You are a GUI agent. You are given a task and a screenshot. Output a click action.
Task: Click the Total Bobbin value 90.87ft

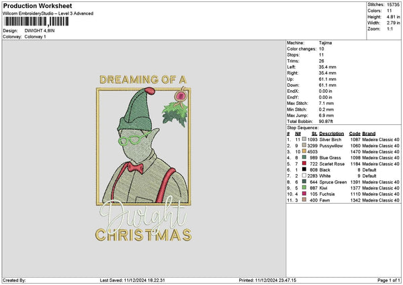coord(326,122)
